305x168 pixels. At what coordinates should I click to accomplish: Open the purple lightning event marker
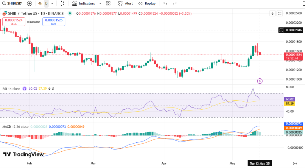[x=260, y=81]
